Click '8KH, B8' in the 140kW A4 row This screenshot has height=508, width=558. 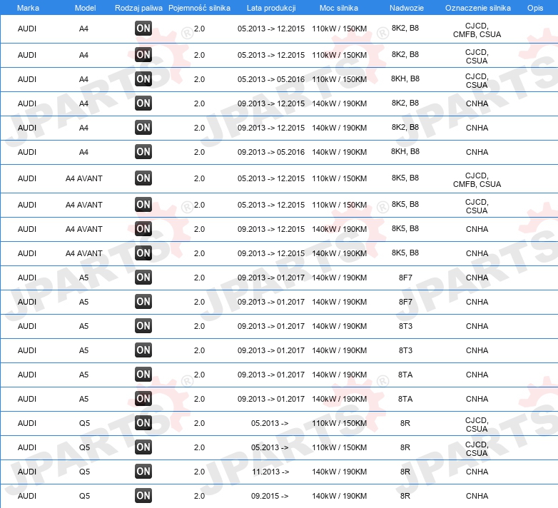point(405,151)
